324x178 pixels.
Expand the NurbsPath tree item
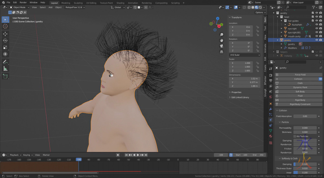coord(285,25)
